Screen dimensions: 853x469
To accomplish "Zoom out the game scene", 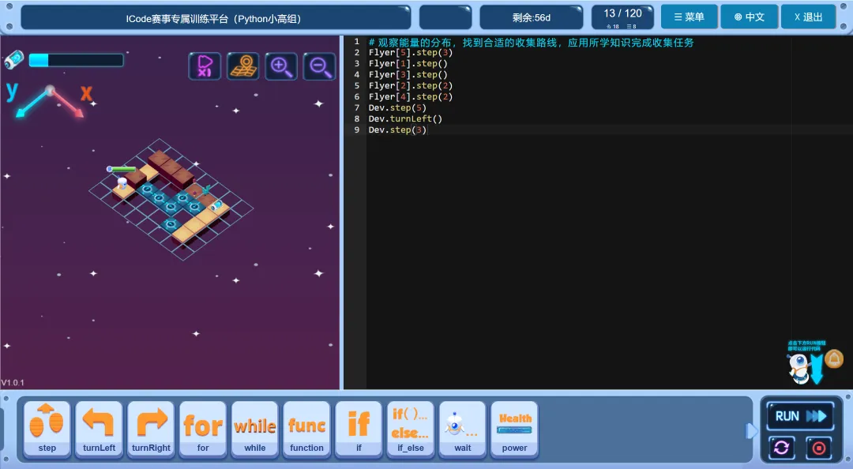I will 319,66.
